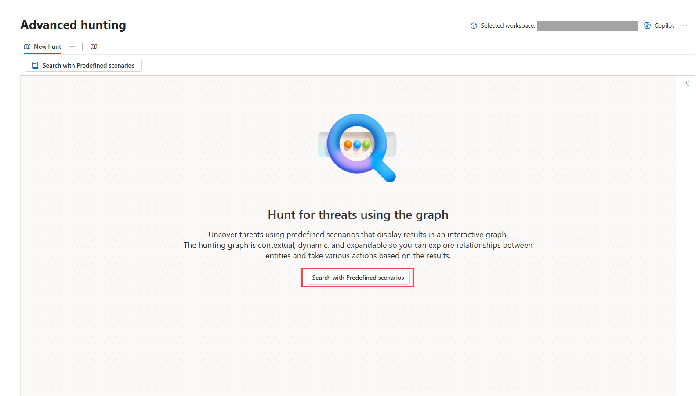Screen dimensions: 696x396
Task: Click the description paragraph about the hunting graph
Action: [x=358, y=245]
